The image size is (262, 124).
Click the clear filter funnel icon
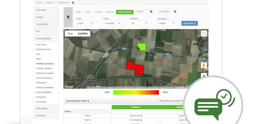pyautogui.click(x=68, y=17)
